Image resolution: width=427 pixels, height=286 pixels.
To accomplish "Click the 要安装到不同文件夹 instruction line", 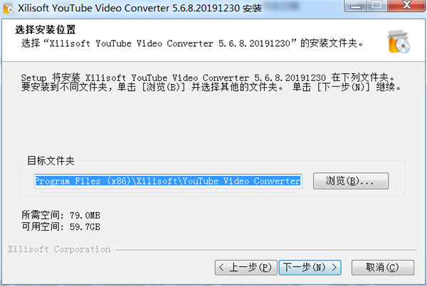I will [211, 87].
